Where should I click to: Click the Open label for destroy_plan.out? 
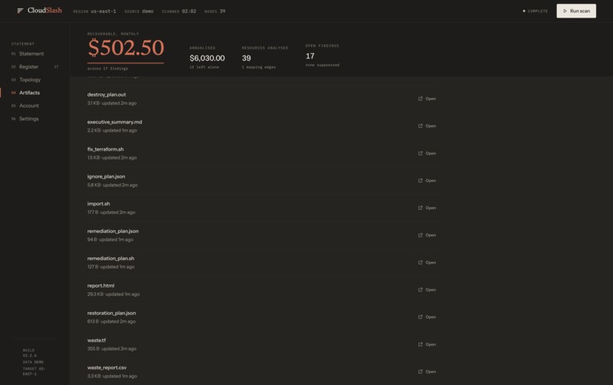[430, 99]
